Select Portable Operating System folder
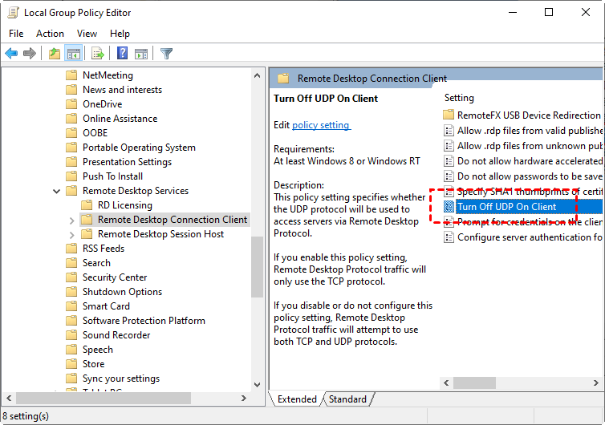This screenshot has width=605, height=425. (x=139, y=148)
